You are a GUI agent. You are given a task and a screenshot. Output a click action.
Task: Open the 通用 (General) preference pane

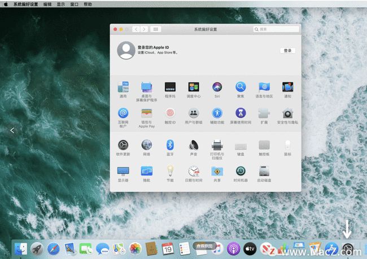[123, 87]
